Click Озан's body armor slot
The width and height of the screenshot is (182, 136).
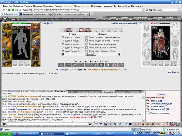[x=7, y=54]
